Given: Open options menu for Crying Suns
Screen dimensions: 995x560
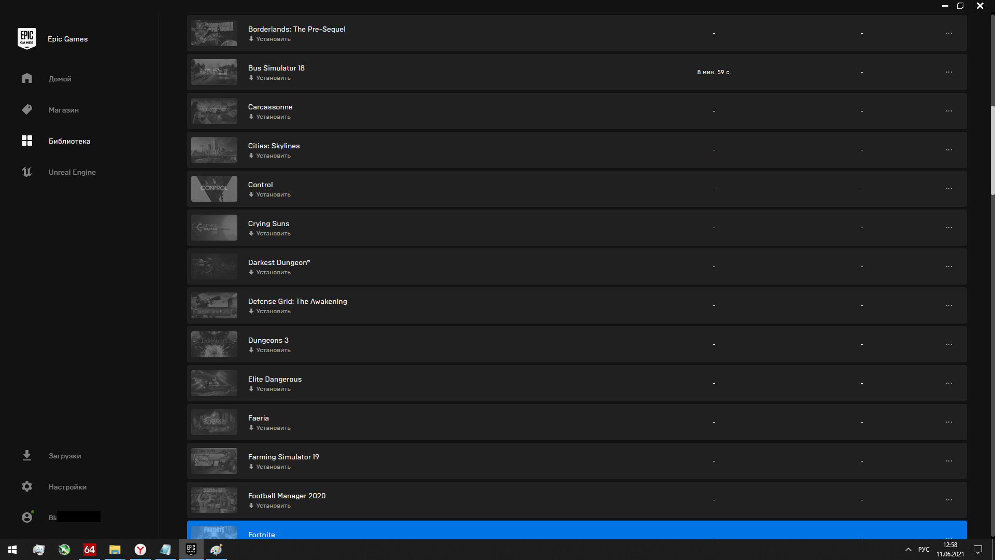Looking at the screenshot, I should 949,228.
